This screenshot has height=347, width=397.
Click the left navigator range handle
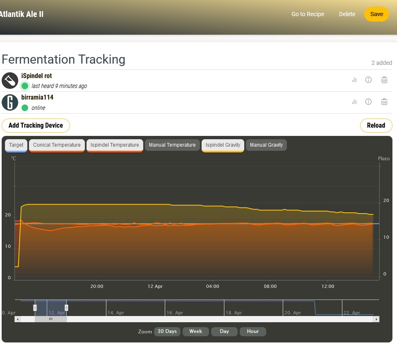[35, 307]
